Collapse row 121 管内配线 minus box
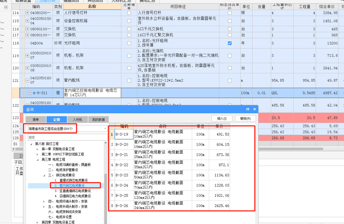The height and width of the screenshot is (224, 344). pos(27,81)
